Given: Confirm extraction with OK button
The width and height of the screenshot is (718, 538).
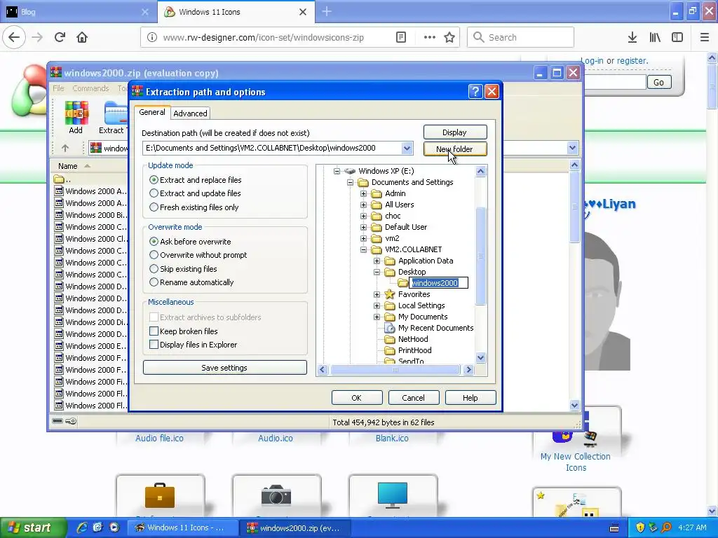Looking at the screenshot, I should click(356, 398).
